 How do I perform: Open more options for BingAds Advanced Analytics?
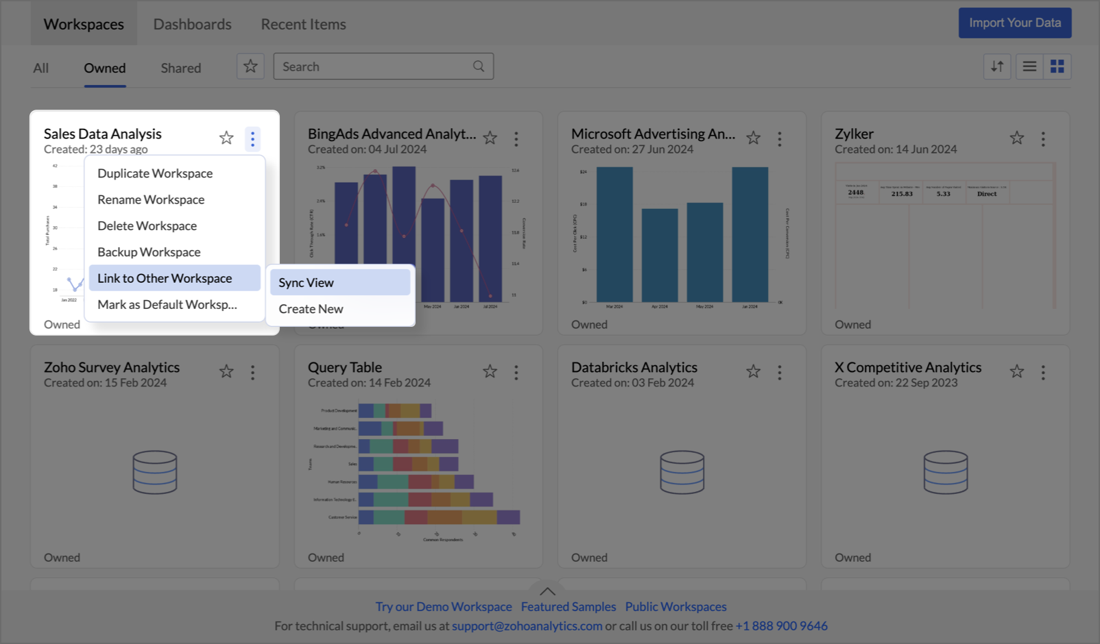[x=516, y=139]
